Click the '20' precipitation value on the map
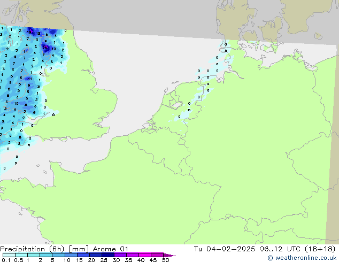The height and width of the screenshot is (262, 339). [45, 48]
